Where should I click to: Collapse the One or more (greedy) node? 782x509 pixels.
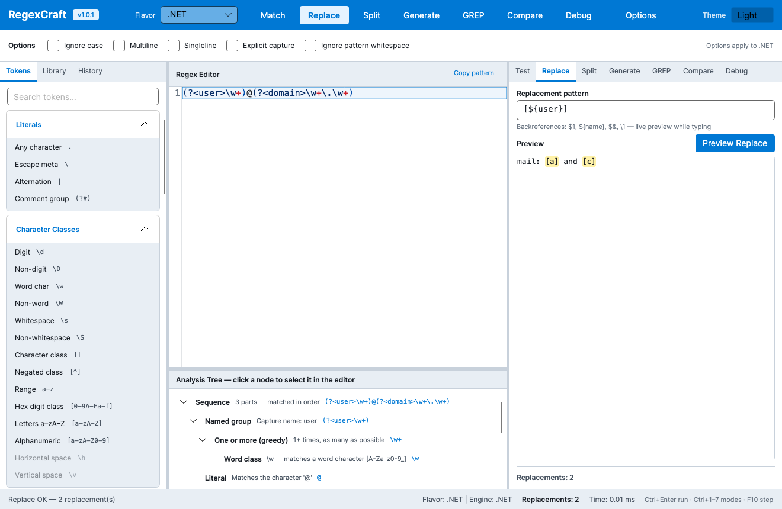[x=203, y=440]
